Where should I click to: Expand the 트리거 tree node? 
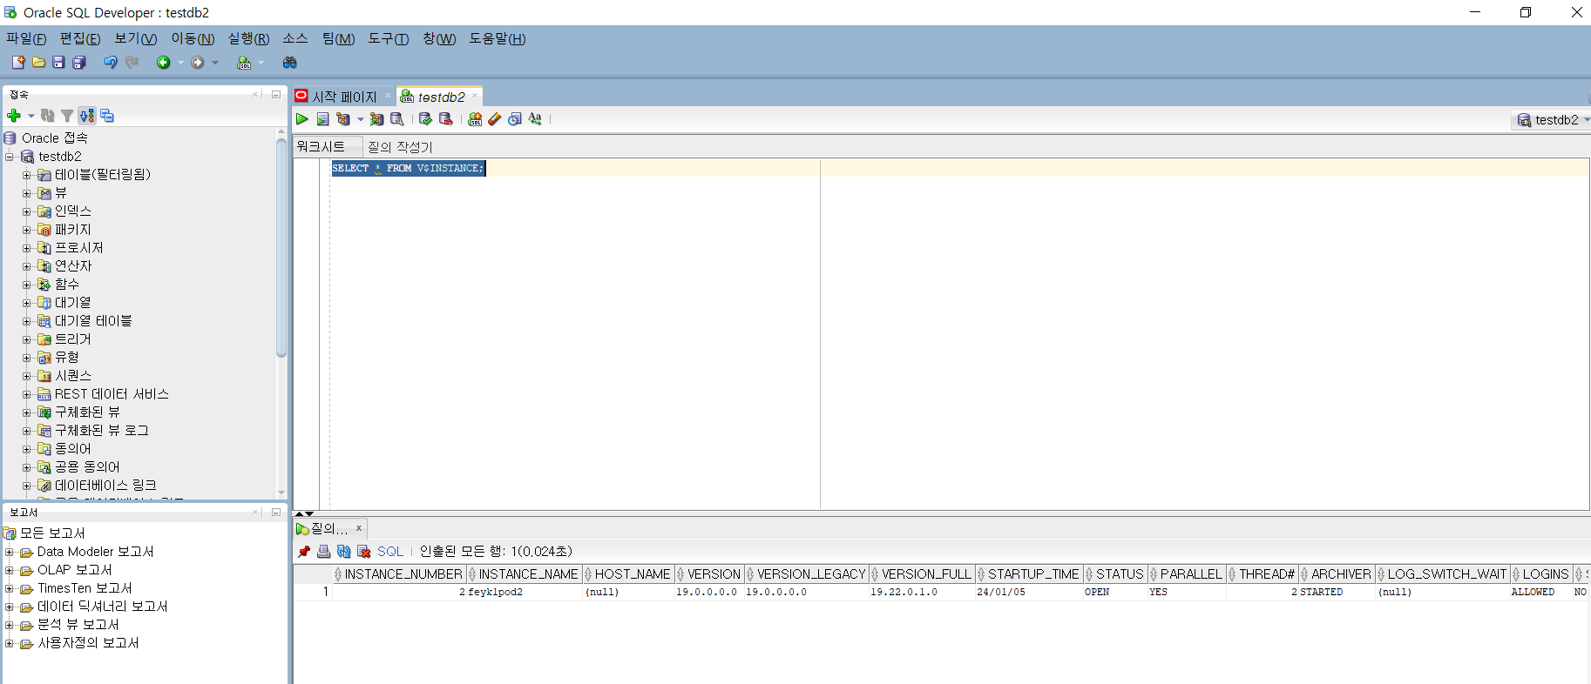coord(27,339)
